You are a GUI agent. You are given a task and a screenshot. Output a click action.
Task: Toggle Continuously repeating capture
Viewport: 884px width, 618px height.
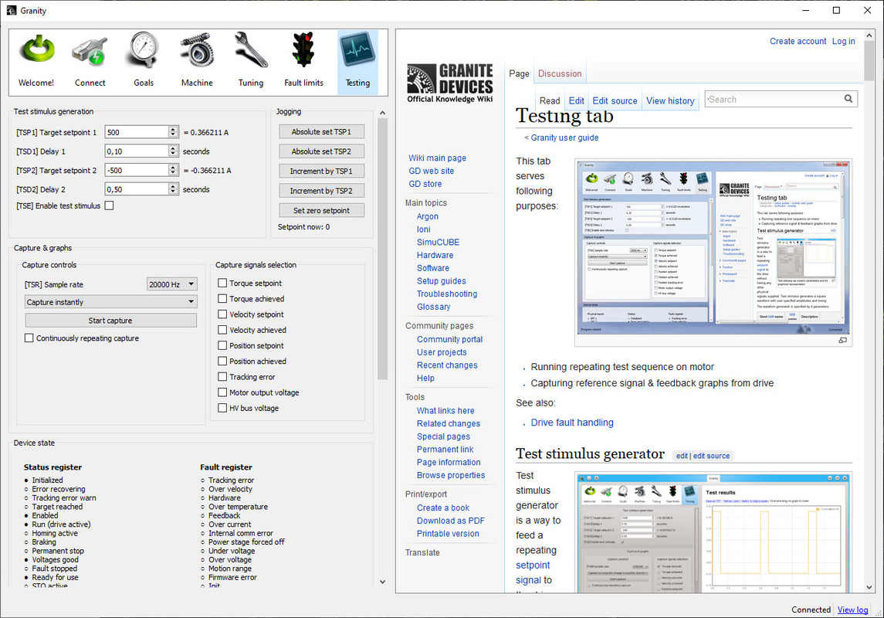point(29,338)
